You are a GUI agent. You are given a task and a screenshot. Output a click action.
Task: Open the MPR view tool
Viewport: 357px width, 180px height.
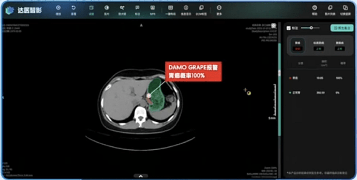(152, 8)
